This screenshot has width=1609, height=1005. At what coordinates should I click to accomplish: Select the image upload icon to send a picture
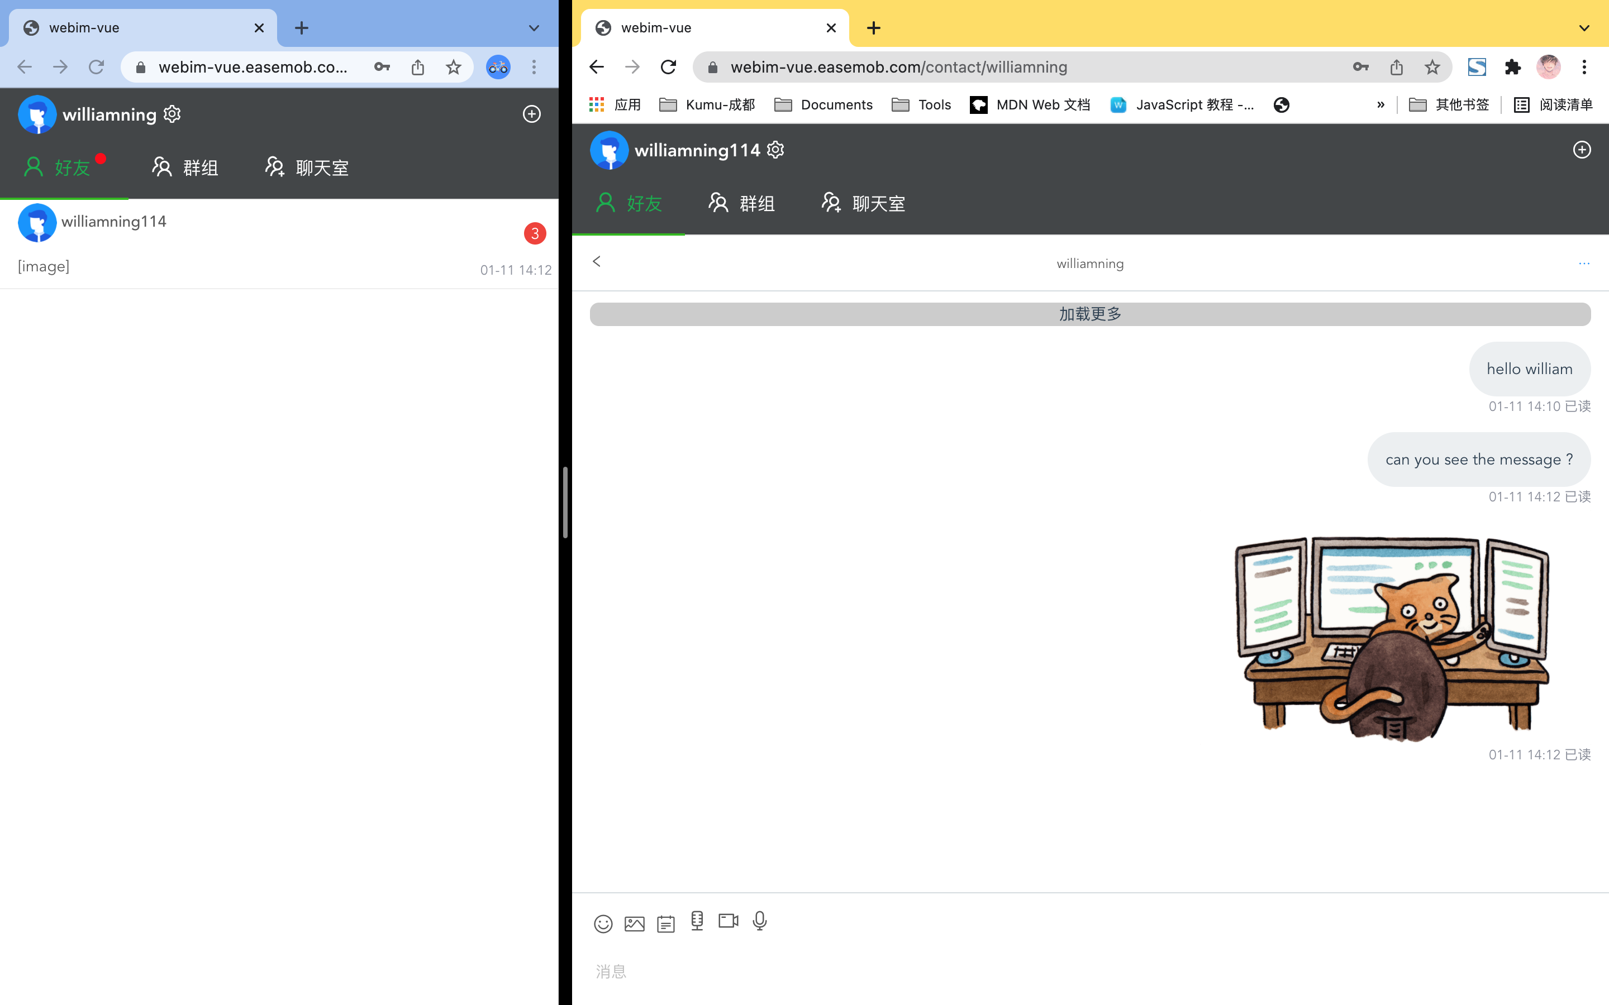tap(634, 923)
